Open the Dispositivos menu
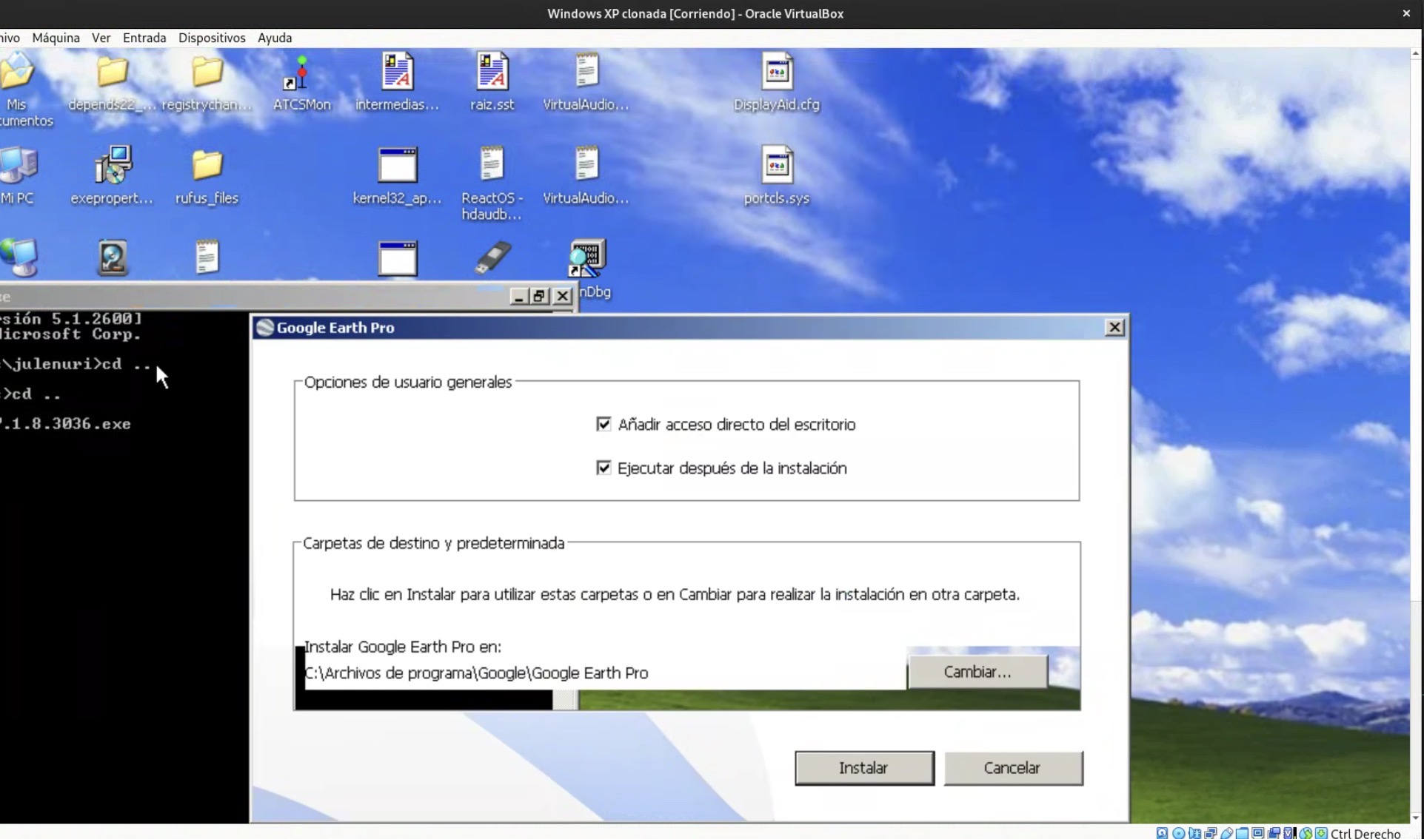This screenshot has height=839, width=1424. point(212,38)
